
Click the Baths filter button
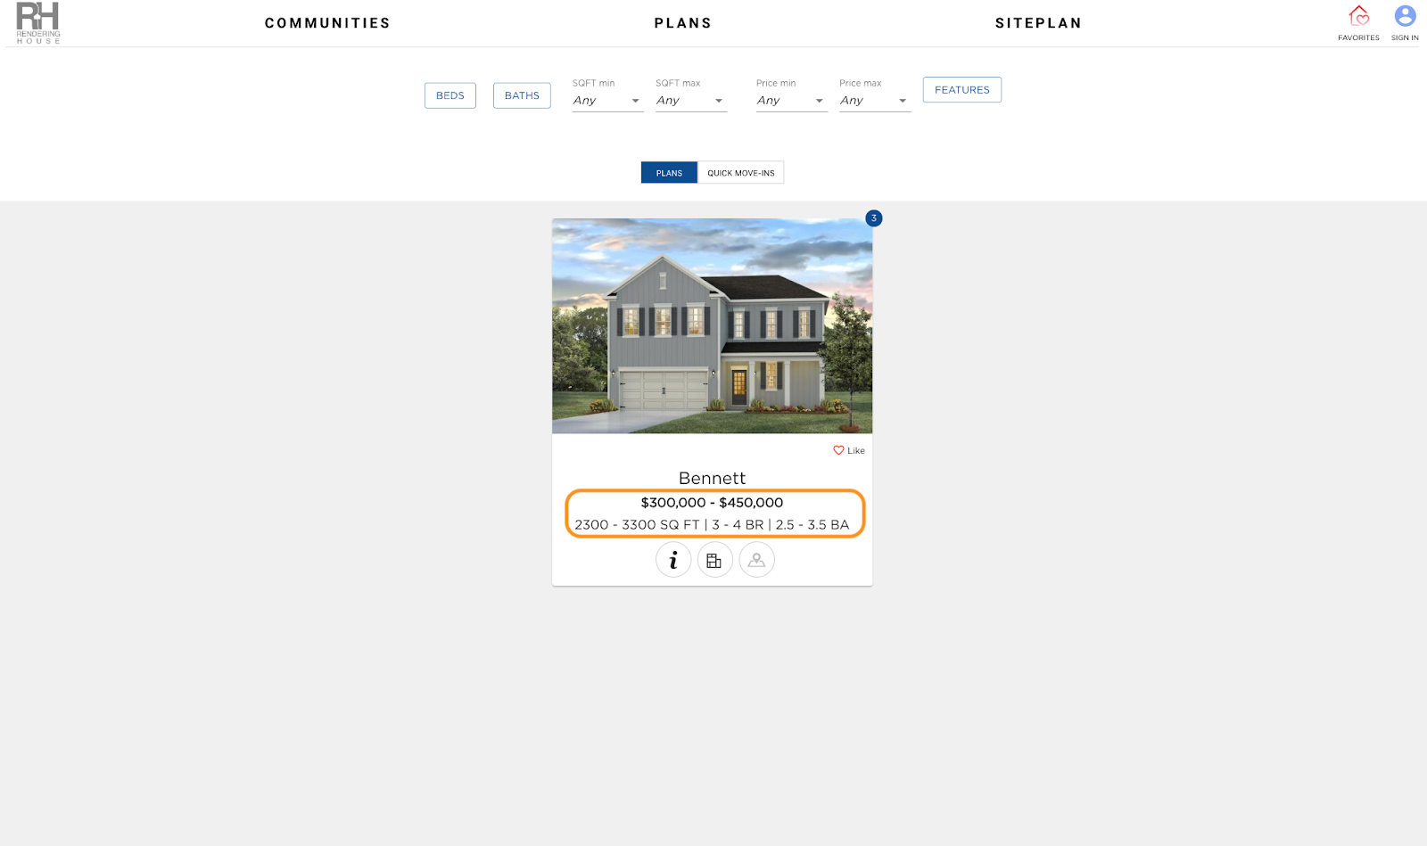click(x=522, y=95)
